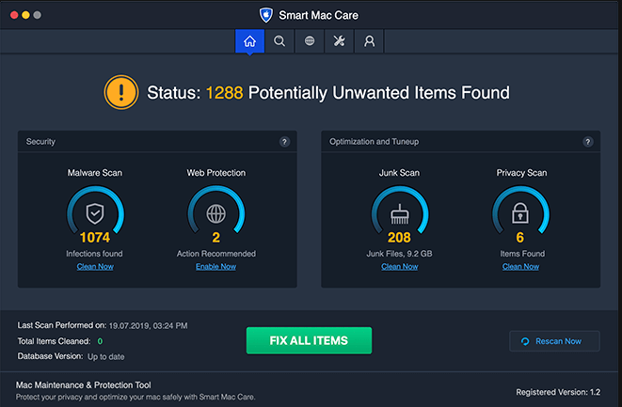Click Mac Maintenance & Protection Tool text
622x407 pixels.
pyautogui.click(x=84, y=384)
